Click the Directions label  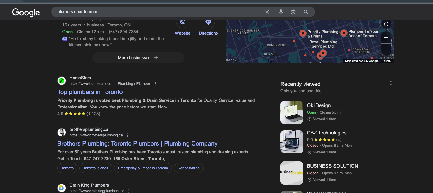coord(208,33)
